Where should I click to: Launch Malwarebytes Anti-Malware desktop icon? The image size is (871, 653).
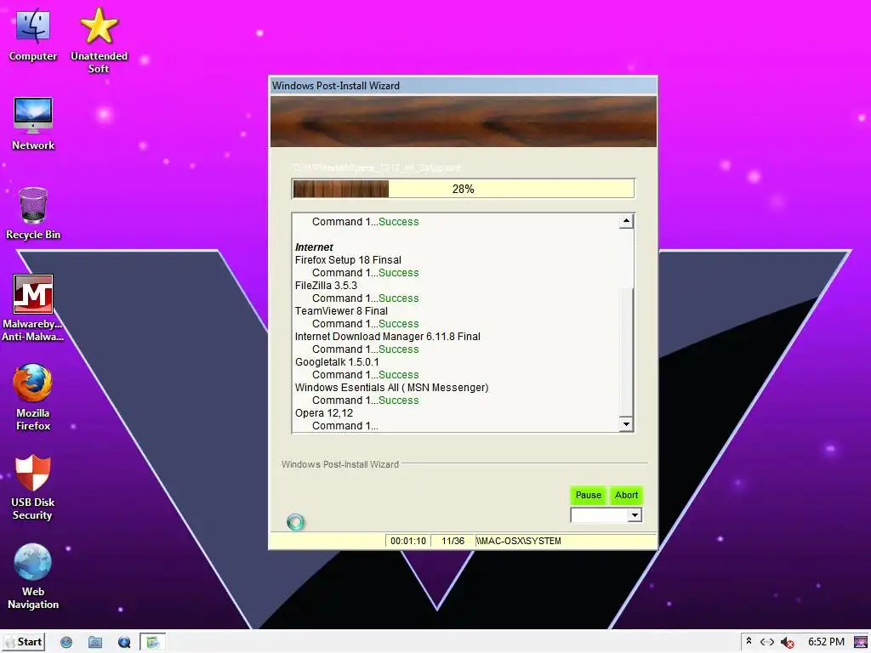point(33,308)
